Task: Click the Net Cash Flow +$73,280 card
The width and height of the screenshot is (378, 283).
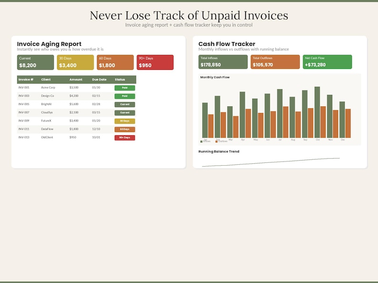Action: (328, 62)
